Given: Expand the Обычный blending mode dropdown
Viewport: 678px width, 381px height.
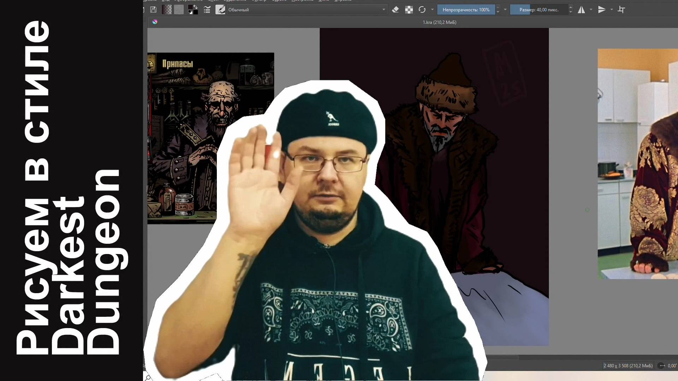Looking at the screenshot, I should [307, 10].
